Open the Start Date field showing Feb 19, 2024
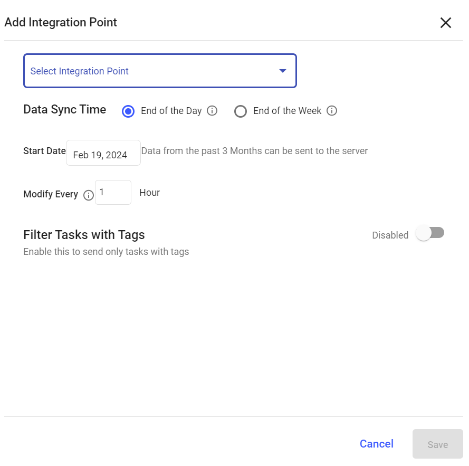 [x=103, y=153]
